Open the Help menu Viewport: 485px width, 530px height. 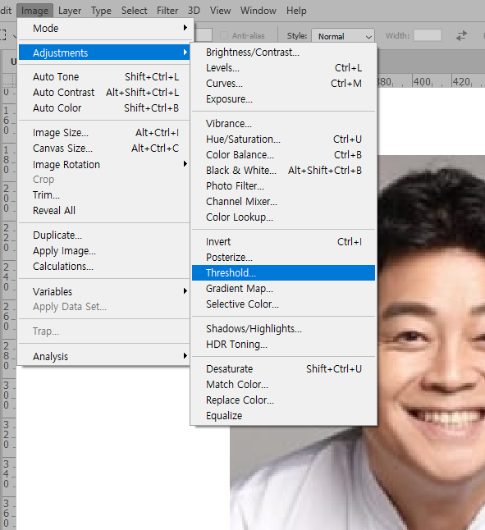(296, 11)
